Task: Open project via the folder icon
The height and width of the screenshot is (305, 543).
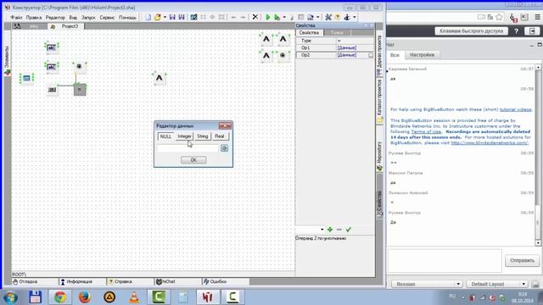Action: (158, 17)
